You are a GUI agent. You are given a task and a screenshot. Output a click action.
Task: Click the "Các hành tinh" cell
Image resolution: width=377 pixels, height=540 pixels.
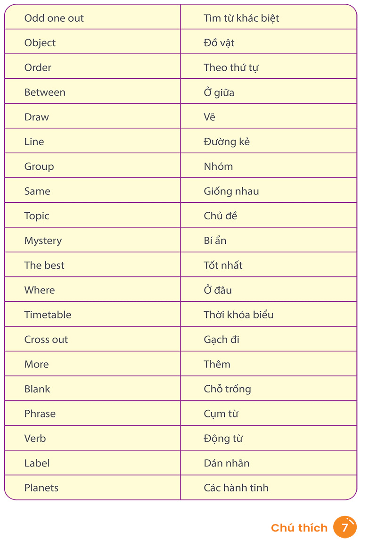pyautogui.click(x=236, y=488)
